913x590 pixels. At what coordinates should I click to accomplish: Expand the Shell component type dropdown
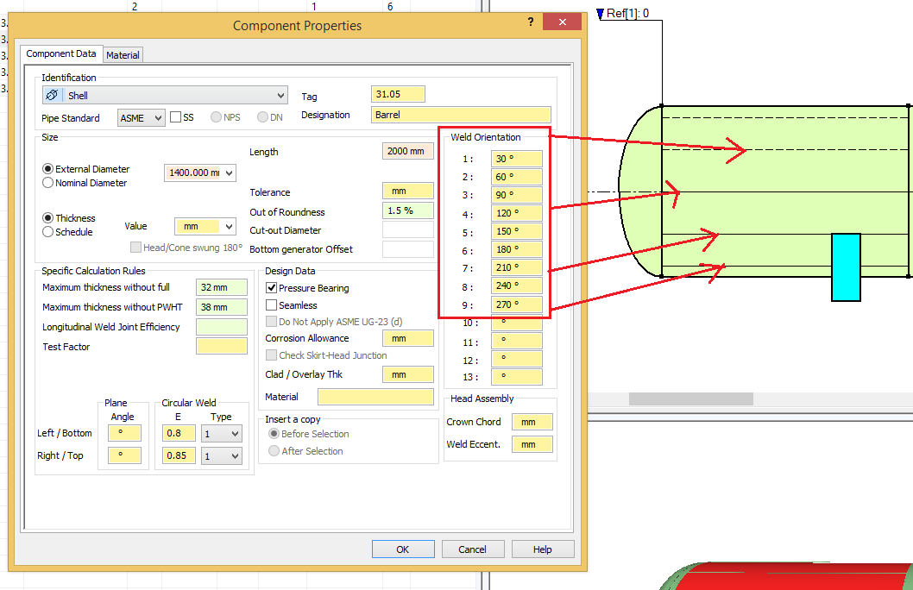(280, 95)
